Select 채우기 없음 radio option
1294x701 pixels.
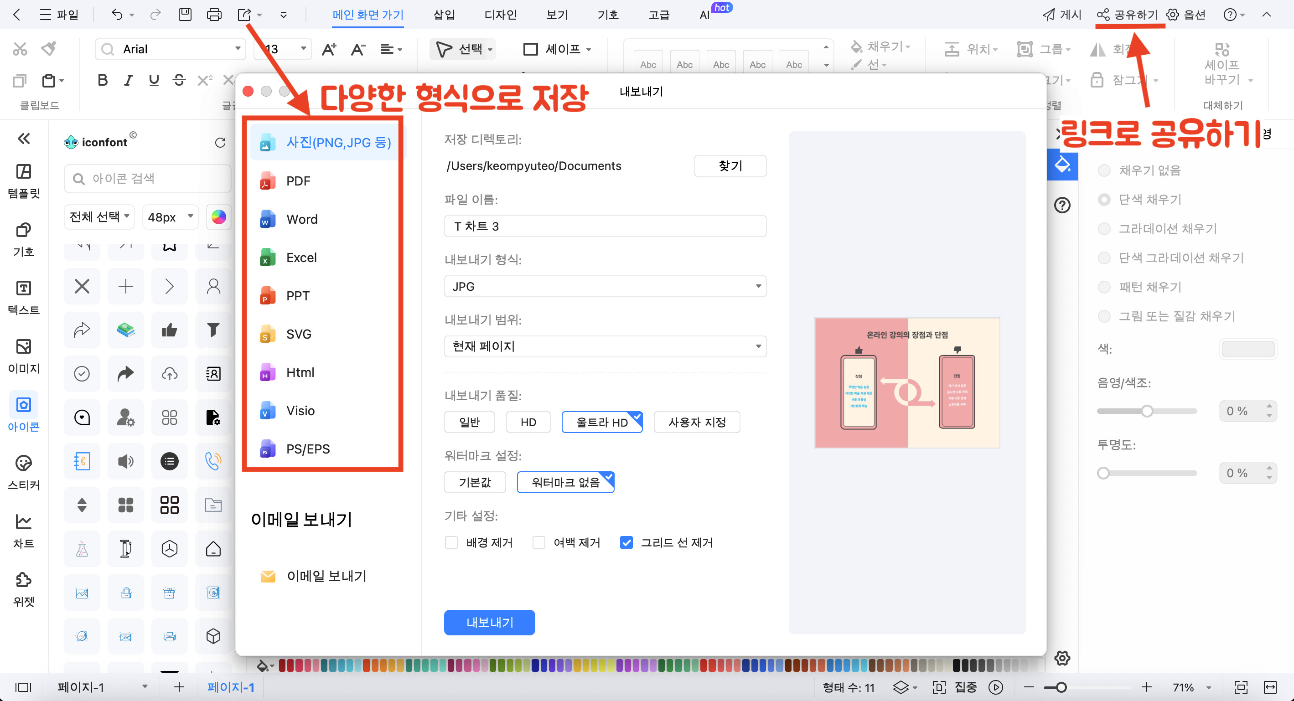(x=1103, y=170)
